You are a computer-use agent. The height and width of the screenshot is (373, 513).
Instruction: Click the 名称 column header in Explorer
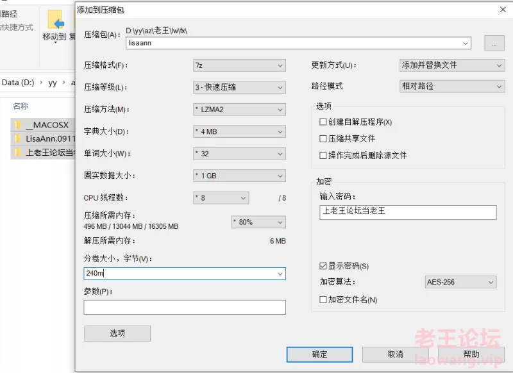click(x=21, y=106)
